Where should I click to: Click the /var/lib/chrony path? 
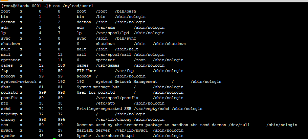point(113,120)
